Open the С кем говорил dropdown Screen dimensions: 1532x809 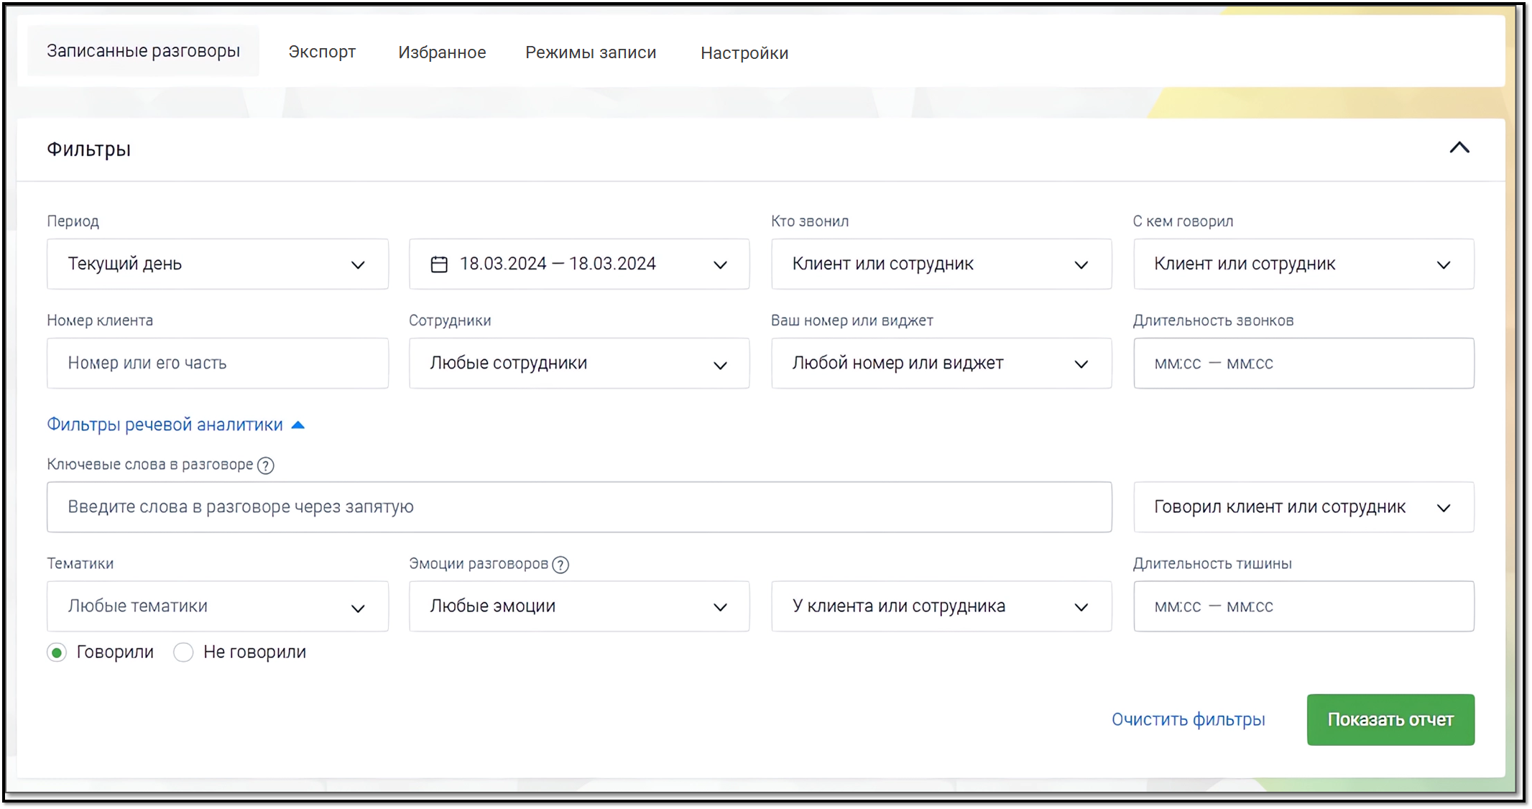[1303, 264]
